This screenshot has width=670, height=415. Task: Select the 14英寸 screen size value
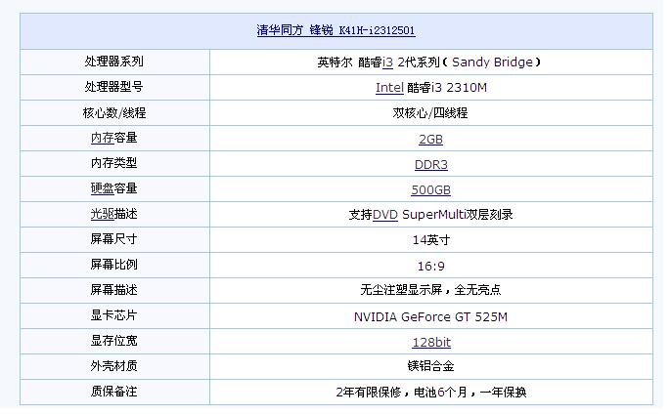(x=430, y=240)
